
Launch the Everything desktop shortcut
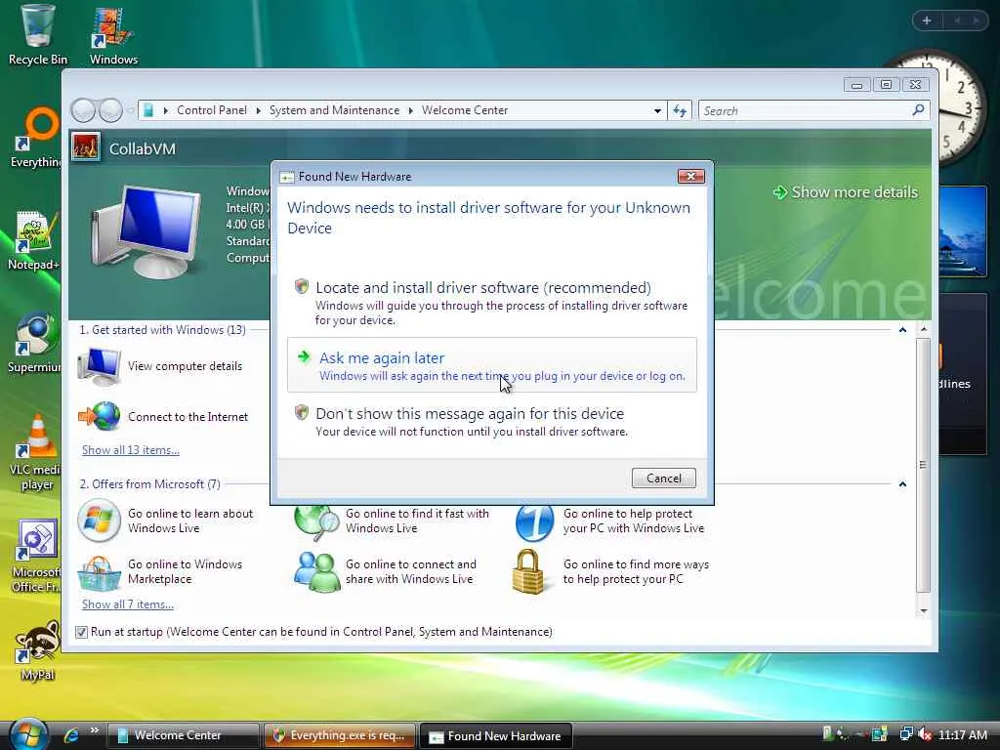(36, 138)
